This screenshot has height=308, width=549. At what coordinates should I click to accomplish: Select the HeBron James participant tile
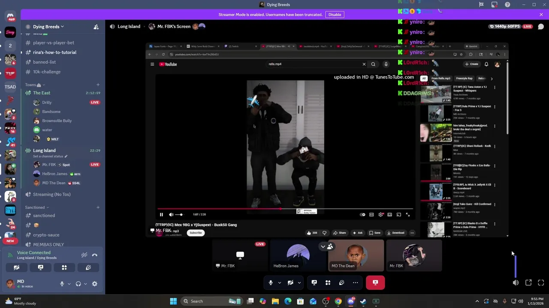[x=298, y=255]
